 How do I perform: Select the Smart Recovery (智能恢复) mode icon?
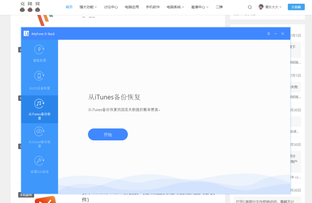(x=39, y=50)
